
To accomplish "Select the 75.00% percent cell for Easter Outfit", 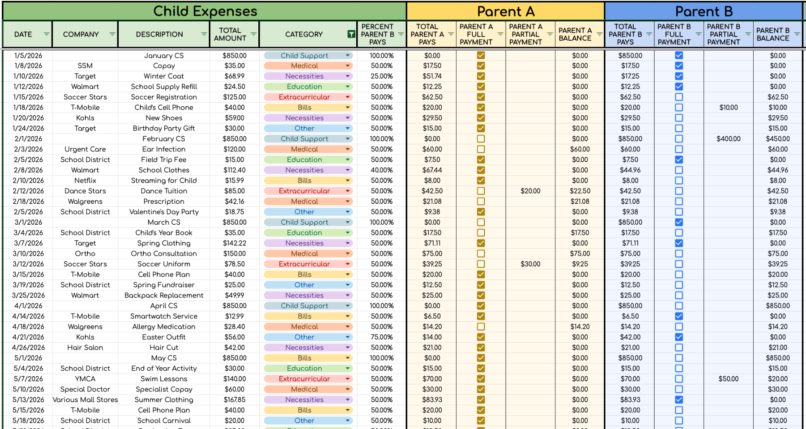I will pos(382,337).
